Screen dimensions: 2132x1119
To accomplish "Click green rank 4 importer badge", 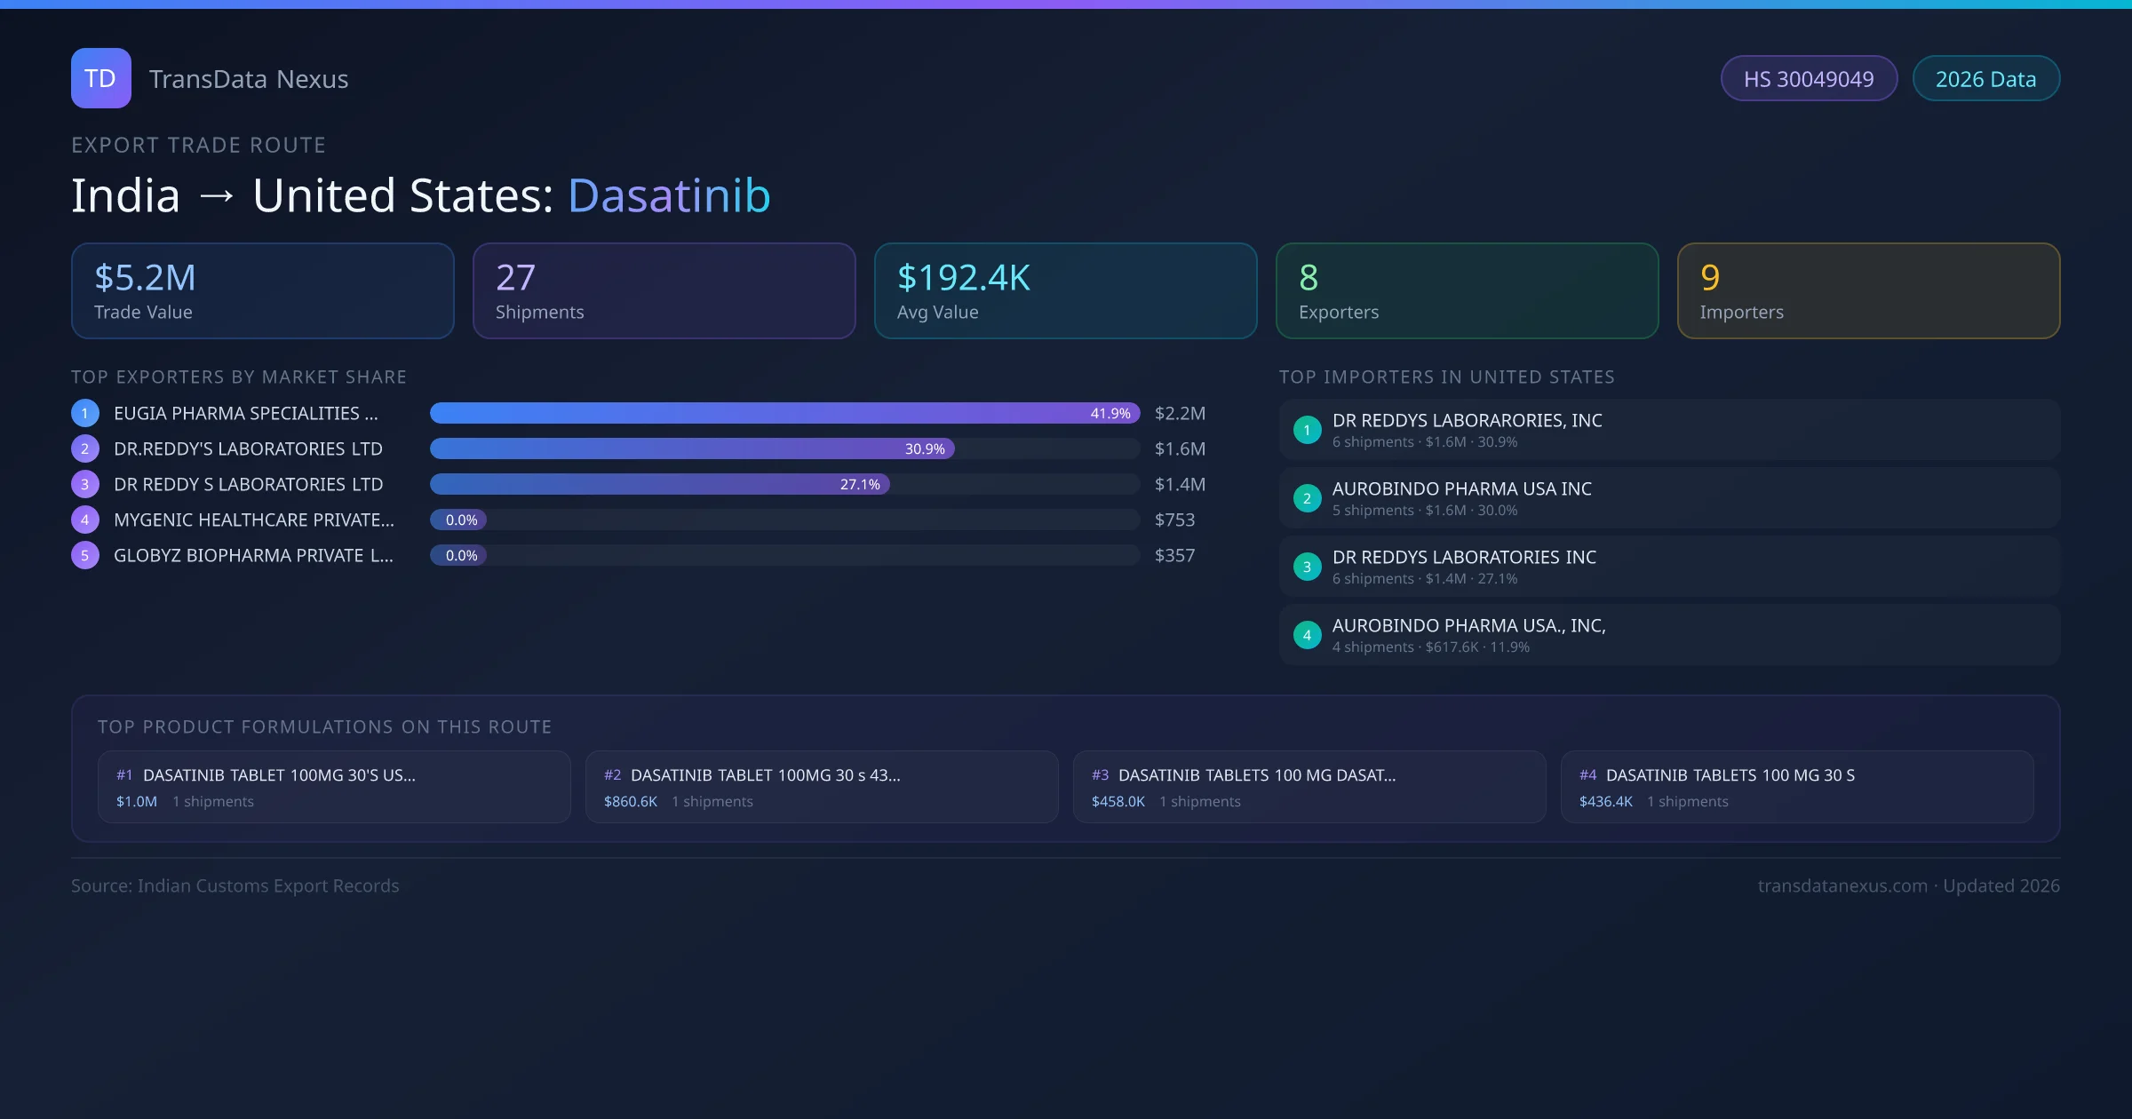I will click(1307, 635).
